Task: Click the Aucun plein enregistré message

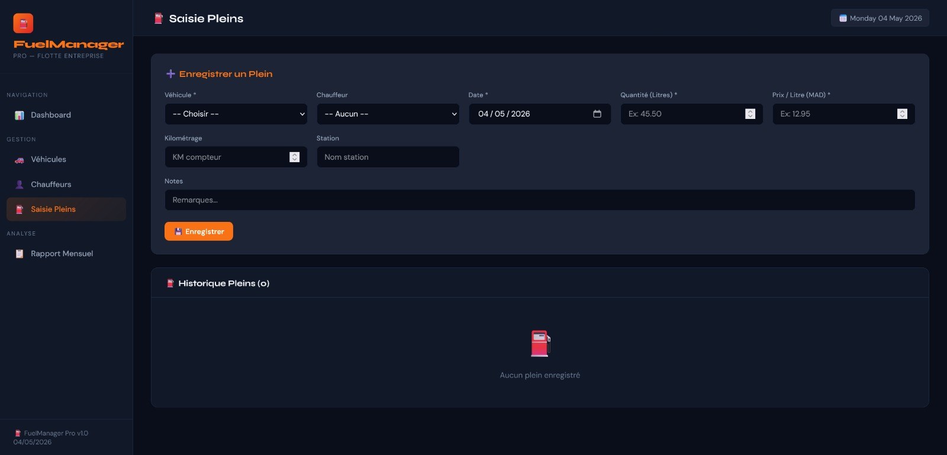Action: (x=540, y=375)
